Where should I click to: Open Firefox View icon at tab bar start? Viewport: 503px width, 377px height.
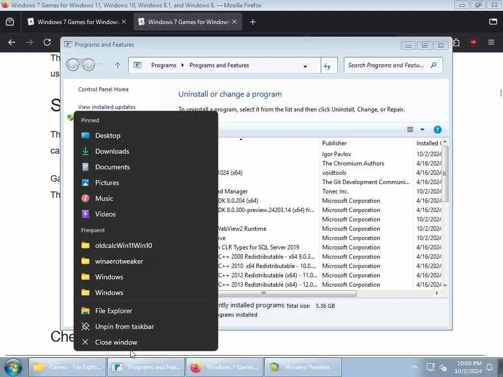tap(10, 22)
